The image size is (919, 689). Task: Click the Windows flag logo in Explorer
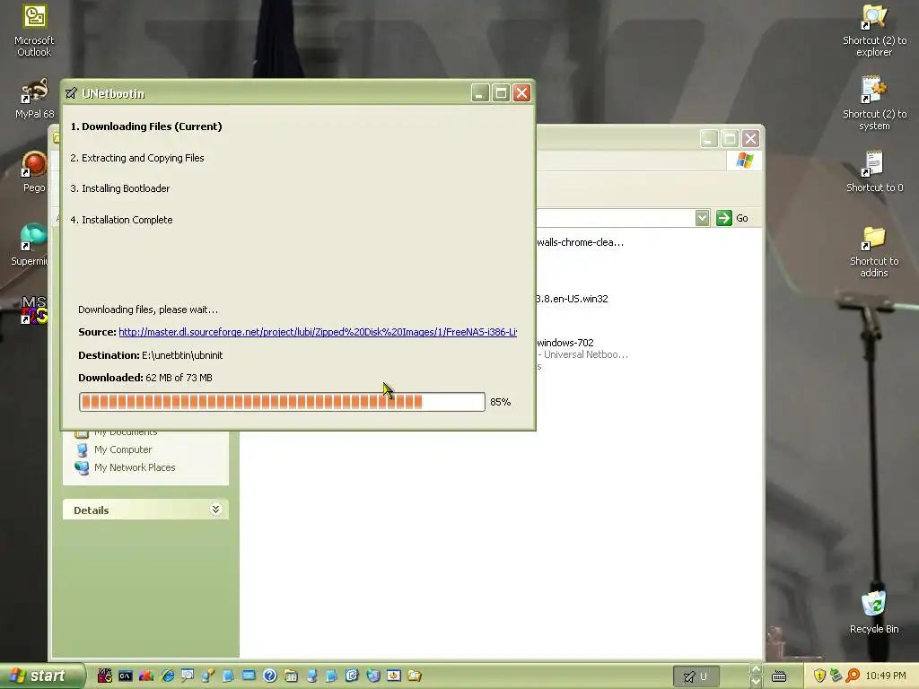tap(744, 160)
